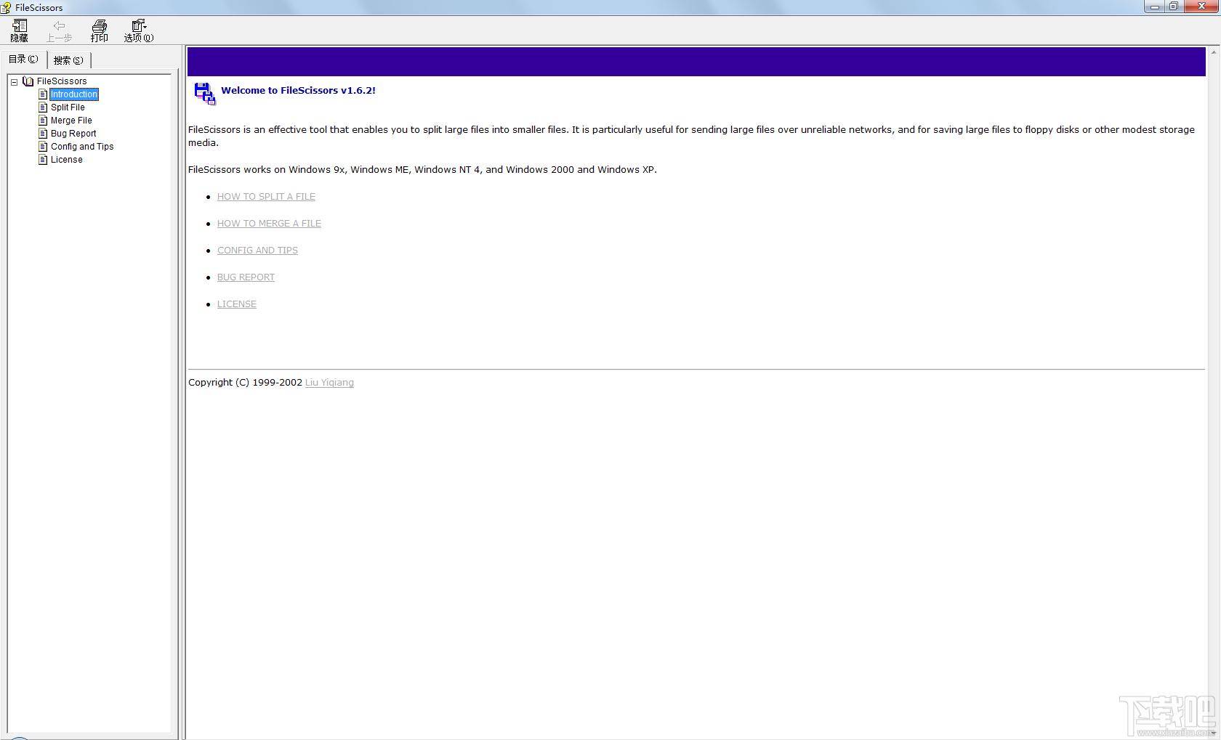Collapse the FileScissors tree node
The width and height of the screenshot is (1221, 740).
(14, 82)
